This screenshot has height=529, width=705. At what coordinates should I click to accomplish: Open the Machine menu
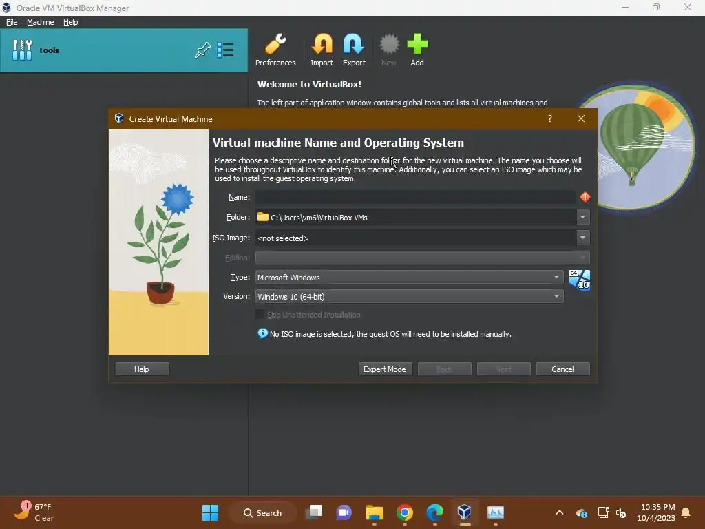point(40,22)
